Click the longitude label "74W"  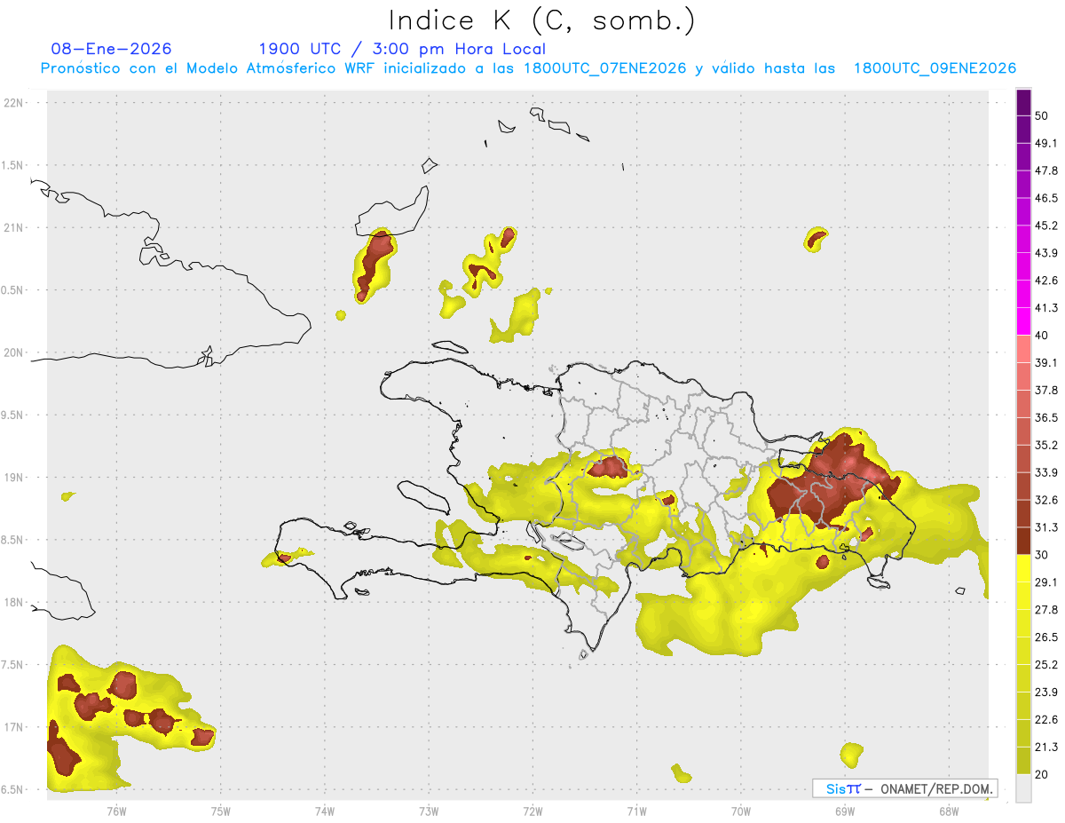tap(325, 811)
